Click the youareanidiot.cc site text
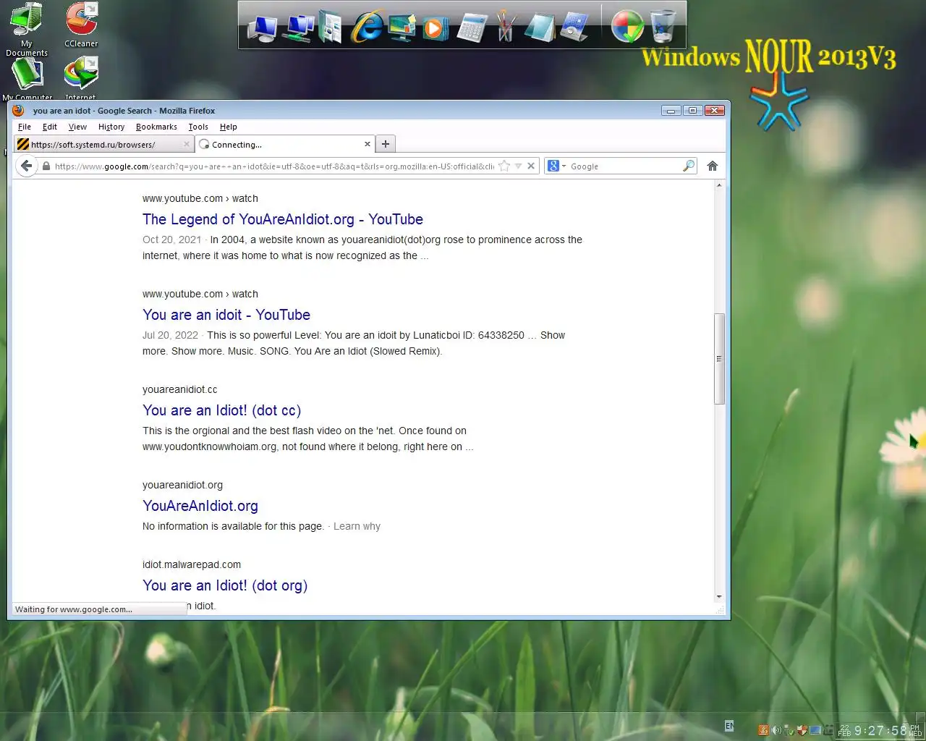Screen dimensions: 926x741 [x=180, y=389]
